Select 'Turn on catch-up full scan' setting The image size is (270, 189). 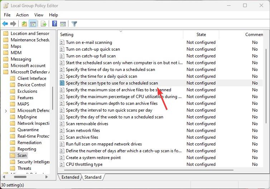pyautogui.click(x=91, y=56)
